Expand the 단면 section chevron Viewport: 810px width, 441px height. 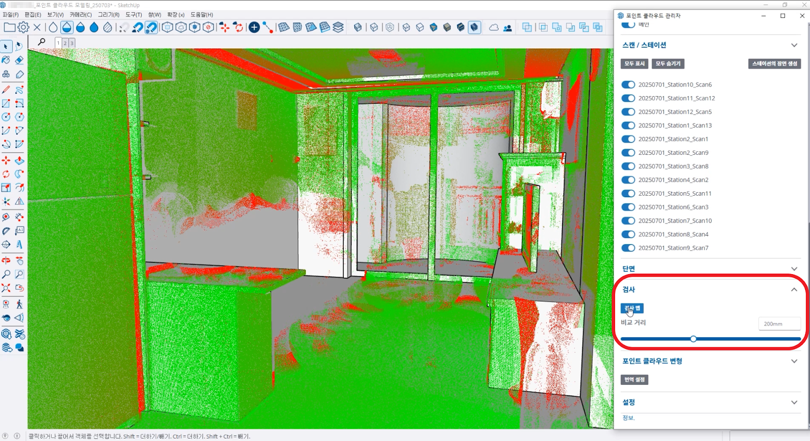[x=794, y=269]
